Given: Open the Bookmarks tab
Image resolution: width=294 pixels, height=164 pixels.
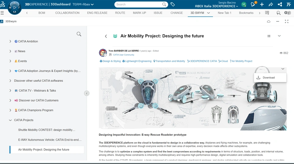Looking at the screenshot, I should click(246, 13).
